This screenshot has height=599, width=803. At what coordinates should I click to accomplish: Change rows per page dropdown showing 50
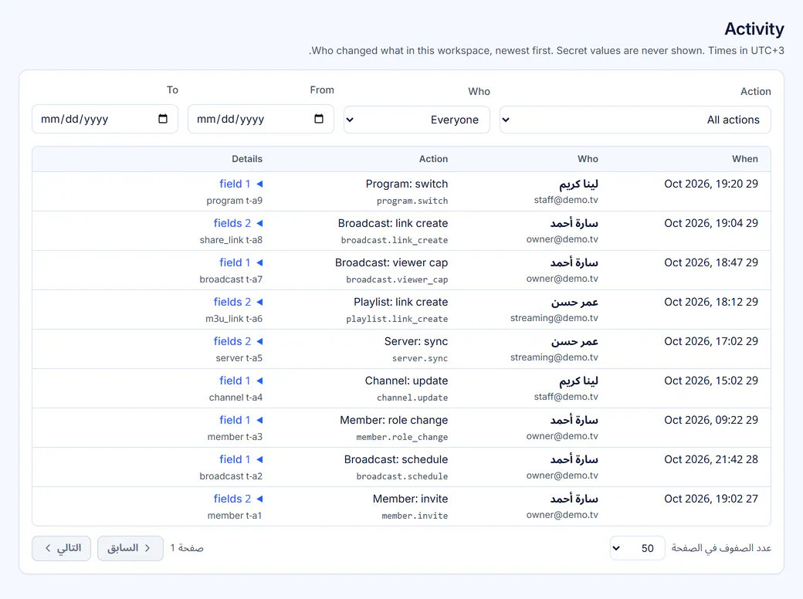[637, 548]
